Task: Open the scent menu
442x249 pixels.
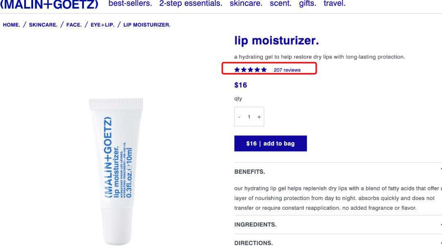Action: point(281,3)
